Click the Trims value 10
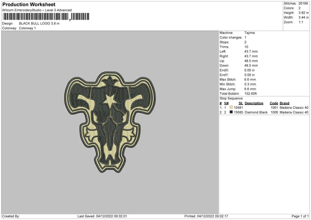Screen dimensions: 311x220 tap(246, 47)
